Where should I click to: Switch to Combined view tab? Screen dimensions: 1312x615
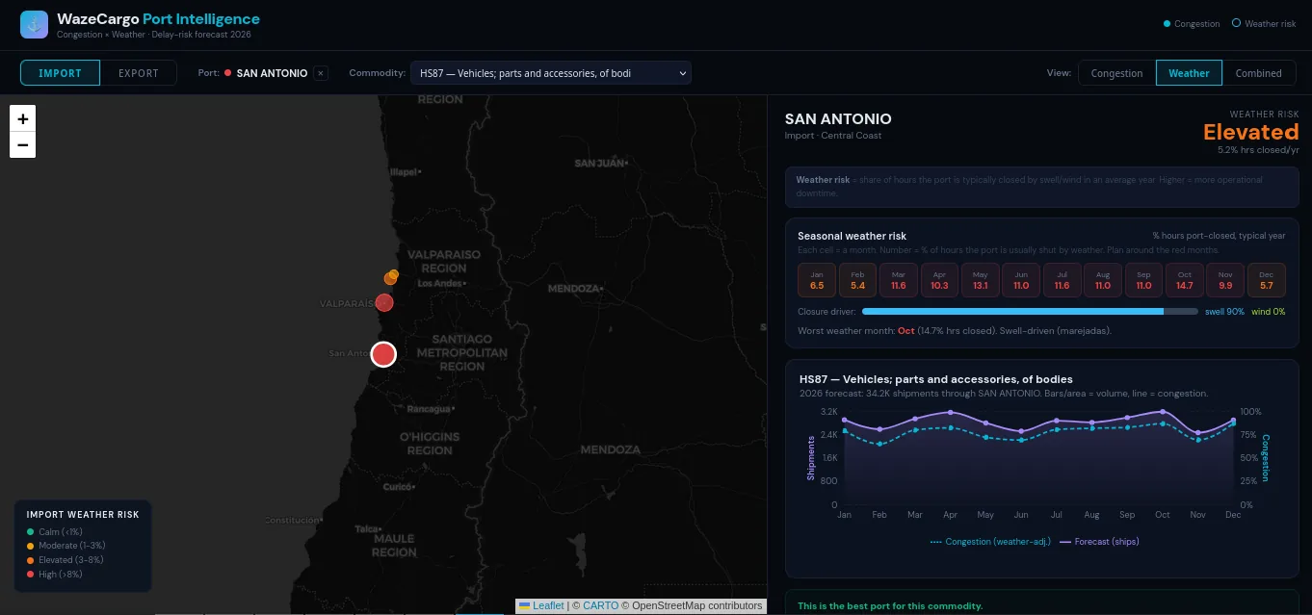tap(1258, 73)
